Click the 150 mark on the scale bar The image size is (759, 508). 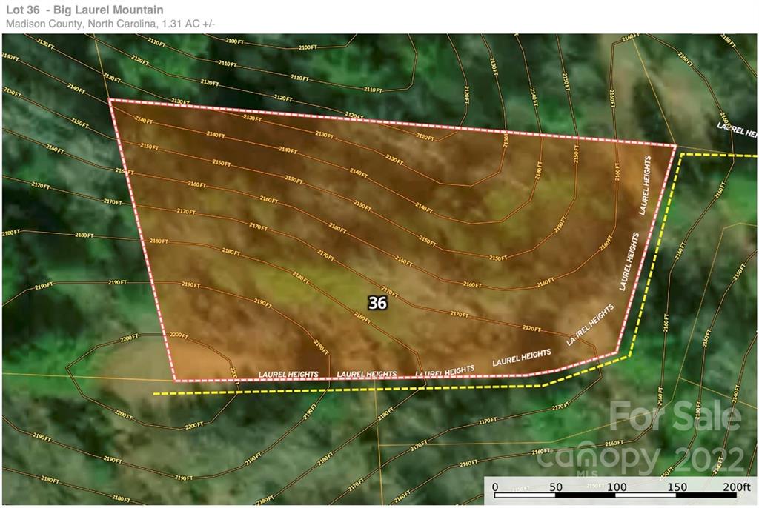click(x=677, y=487)
